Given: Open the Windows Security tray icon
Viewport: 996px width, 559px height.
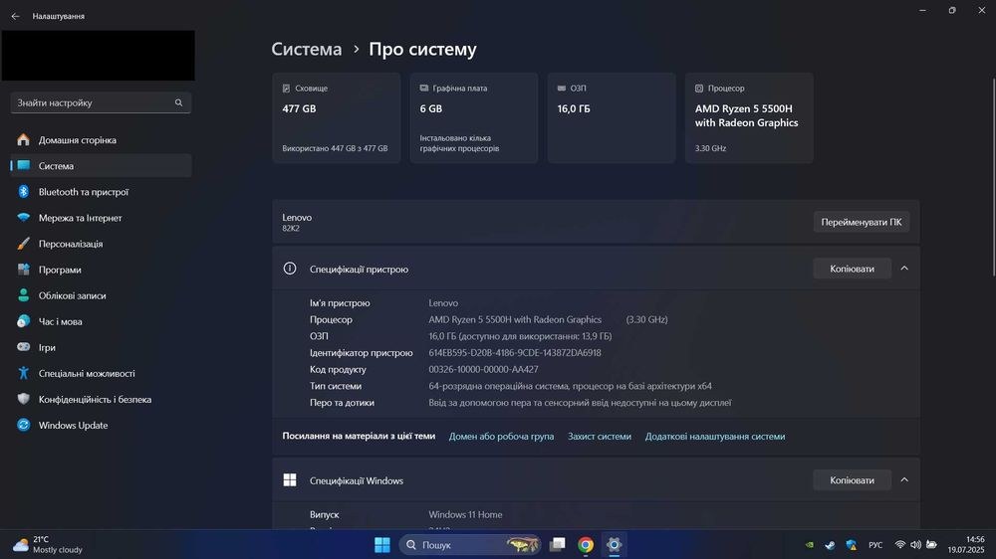Looking at the screenshot, I should [852, 544].
